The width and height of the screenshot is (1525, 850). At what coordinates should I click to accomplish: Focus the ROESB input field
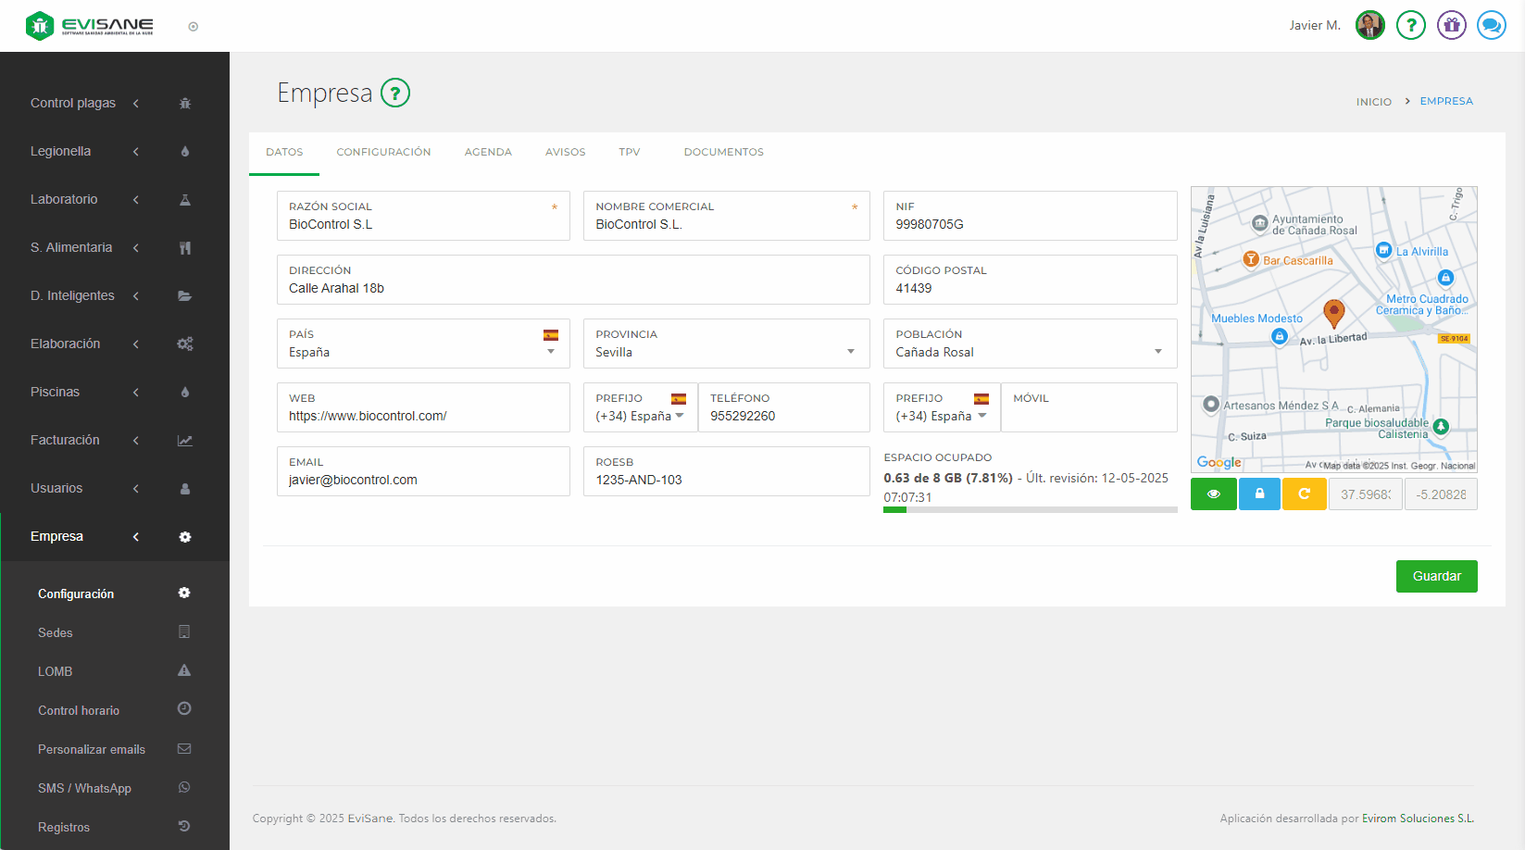pos(727,471)
